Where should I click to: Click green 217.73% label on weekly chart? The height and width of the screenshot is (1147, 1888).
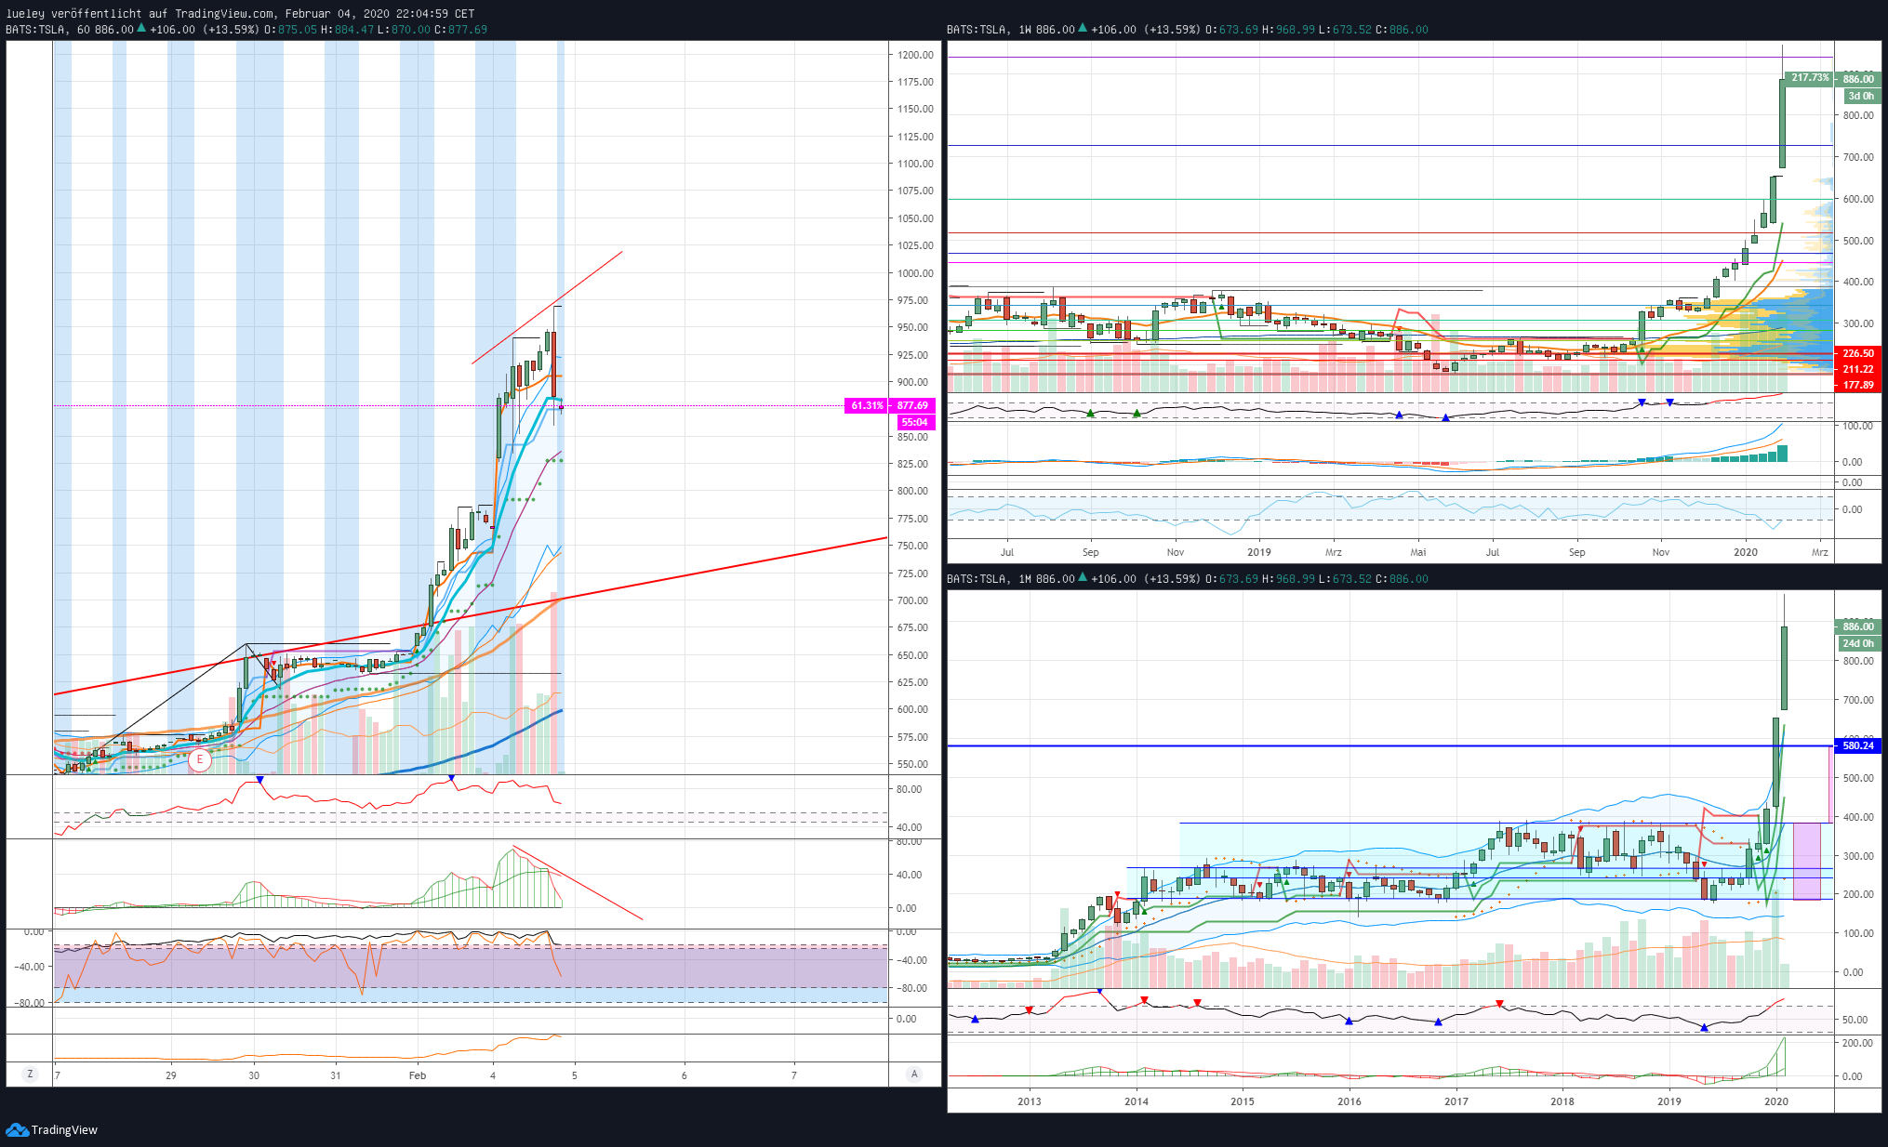[x=1809, y=78]
